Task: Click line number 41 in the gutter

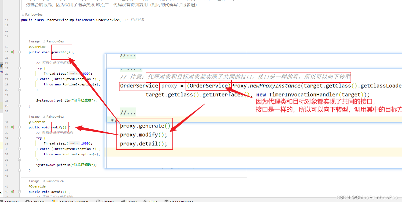Action: coord(7,176)
